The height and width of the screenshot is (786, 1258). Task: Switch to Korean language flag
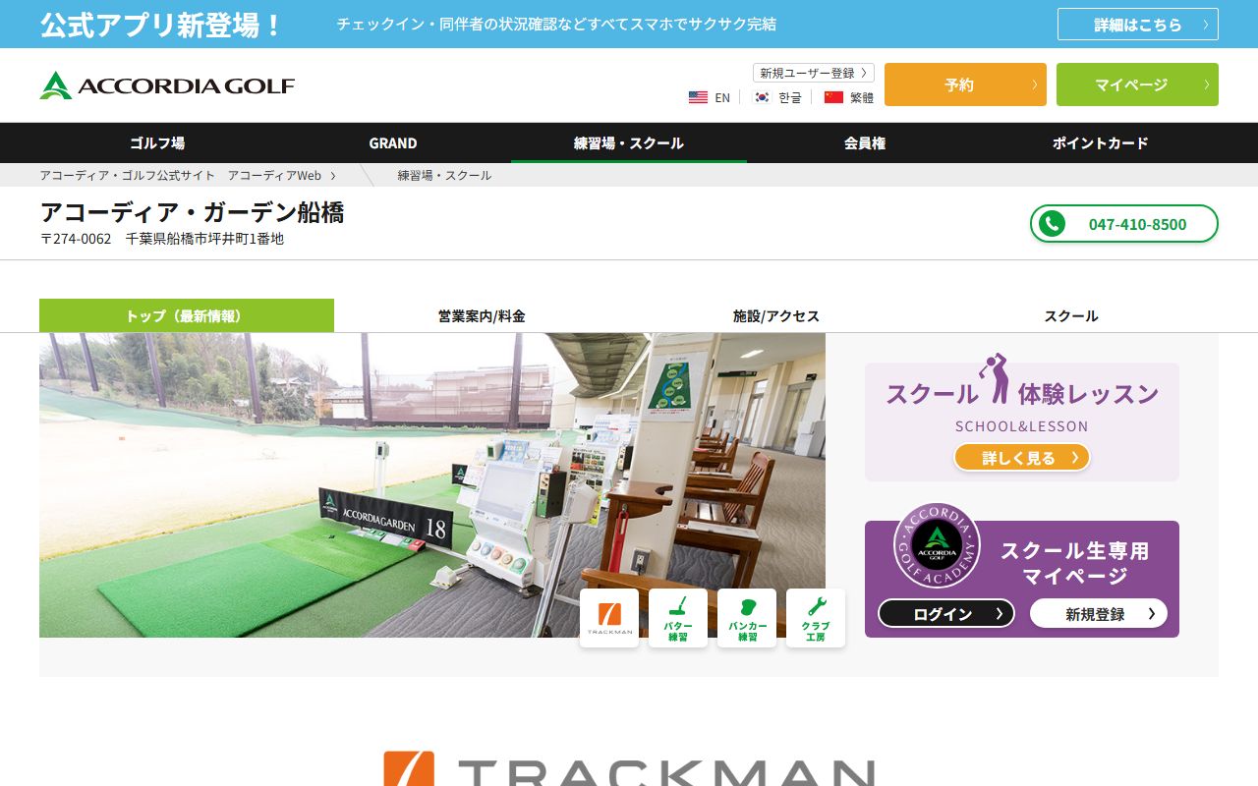[x=776, y=97]
